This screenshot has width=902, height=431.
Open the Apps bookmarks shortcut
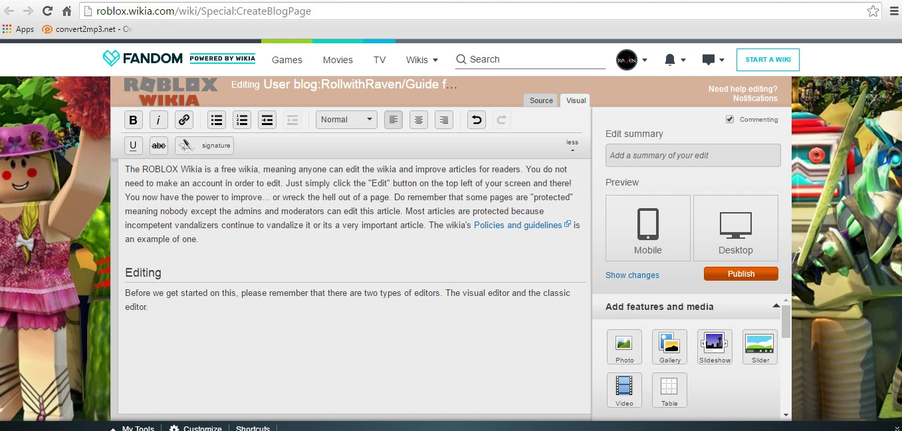coord(19,29)
